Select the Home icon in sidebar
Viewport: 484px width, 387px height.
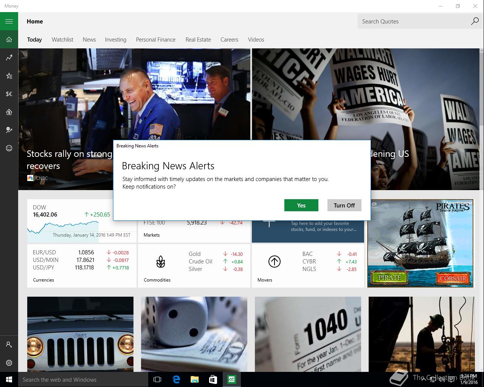tap(9, 39)
